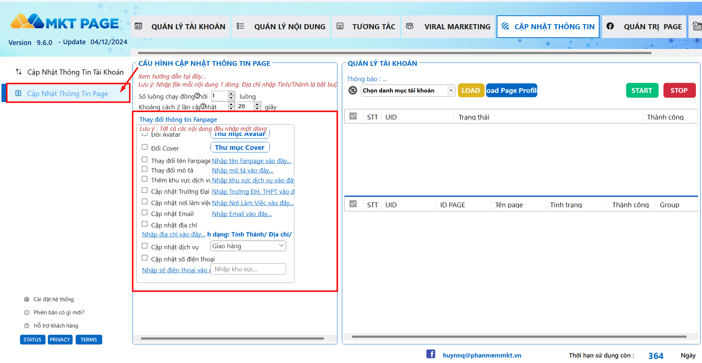Click the TERMS button

pos(89,340)
